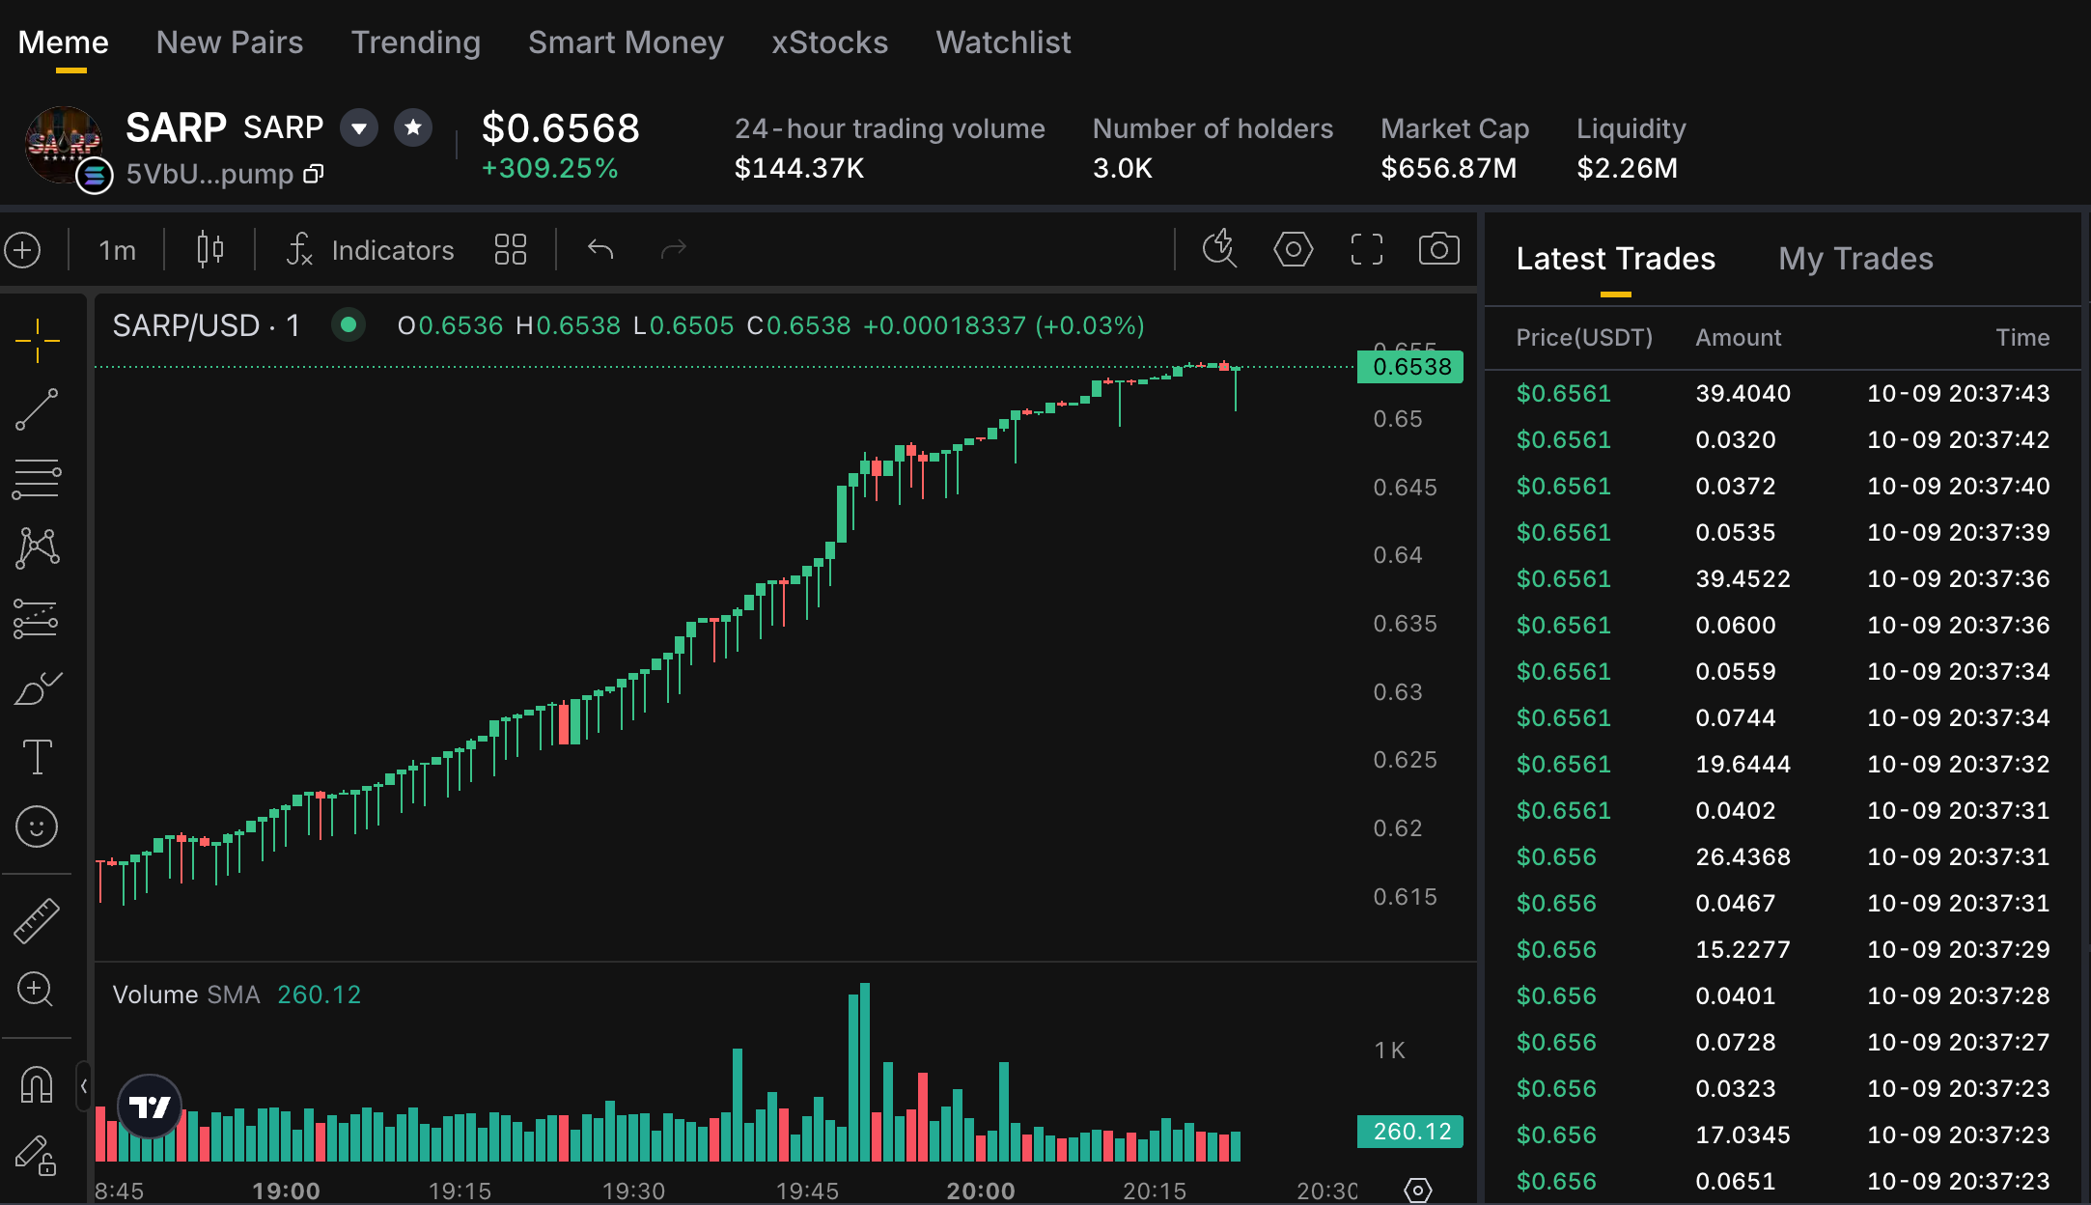2091x1205 pixels.
Task: Select the text annotation tool
Action: (37, 757)
